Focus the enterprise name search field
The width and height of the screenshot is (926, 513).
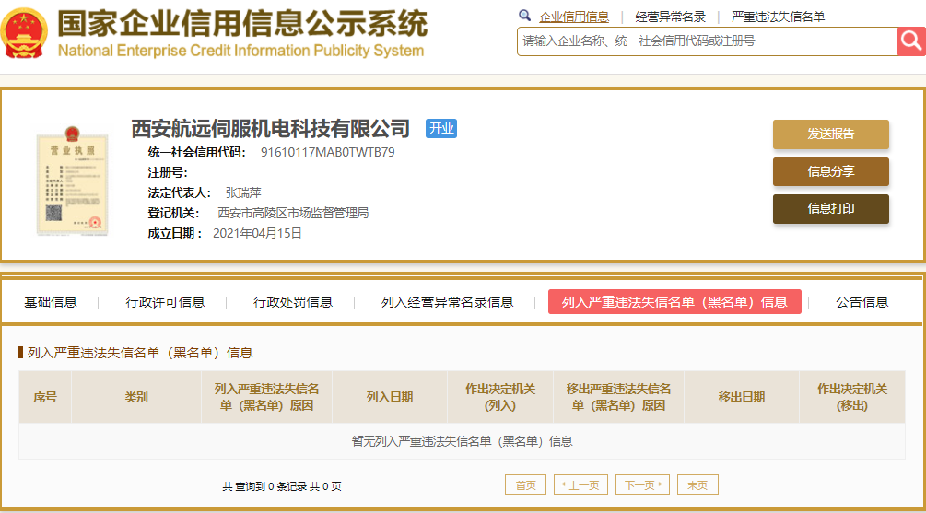tap(707, 41)
